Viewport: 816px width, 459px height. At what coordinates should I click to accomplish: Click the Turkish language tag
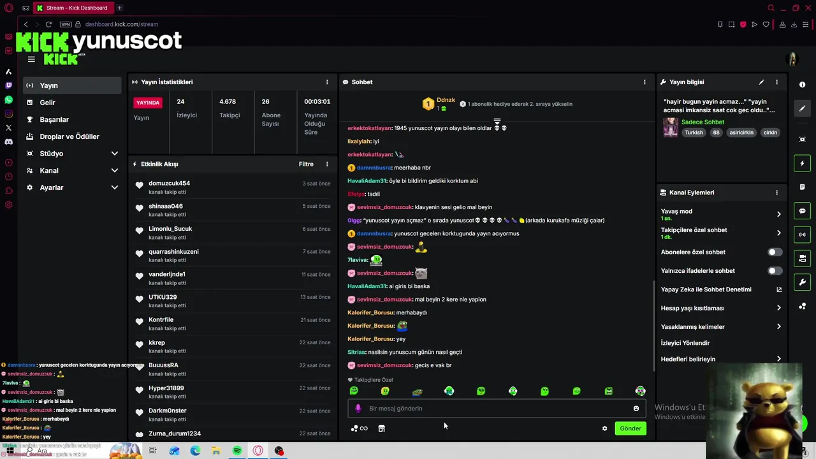[694, 133]
